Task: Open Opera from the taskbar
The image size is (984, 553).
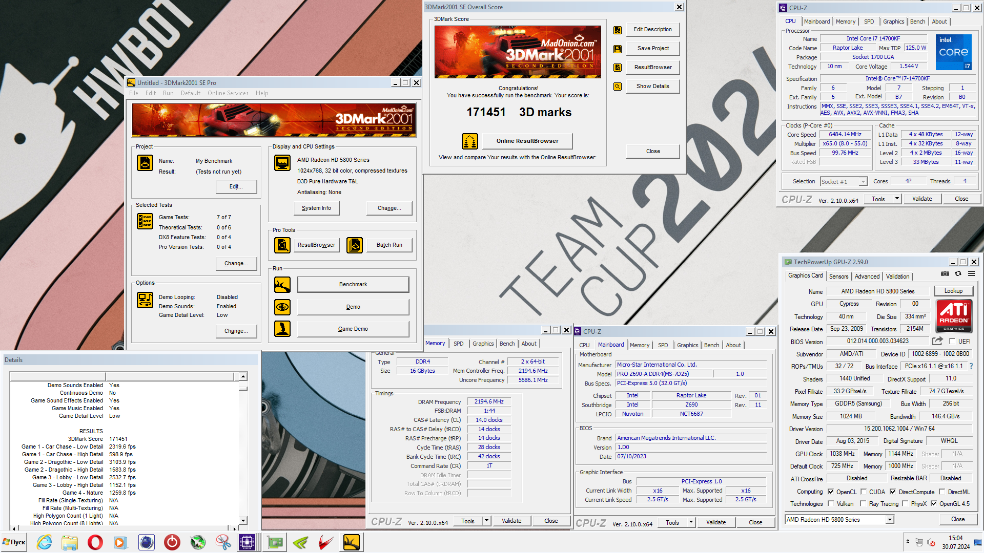Action: click(95, 542)
